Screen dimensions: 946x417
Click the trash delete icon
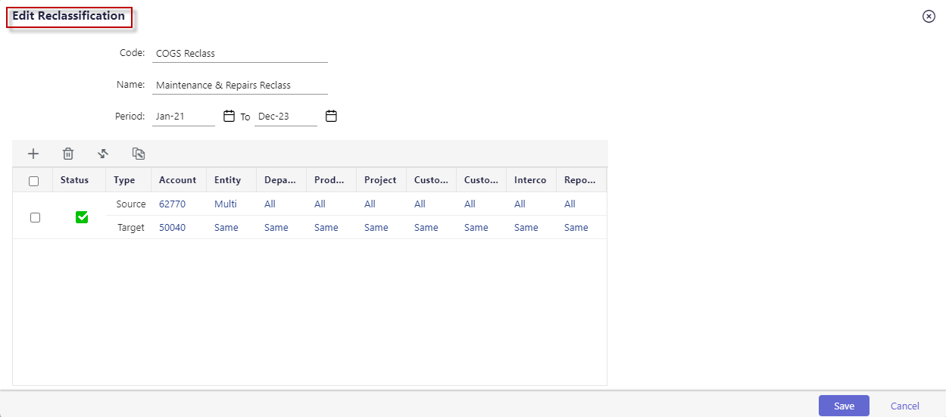pyautogui.click(x=68, y=154)
